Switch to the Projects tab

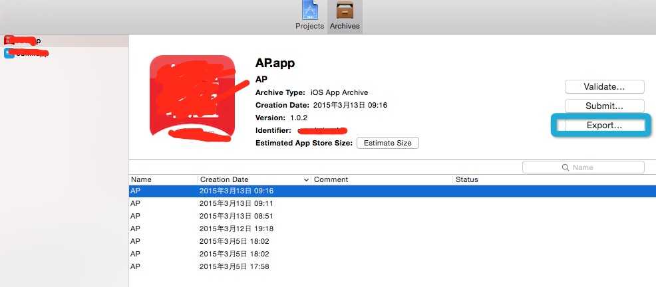point(309,16)
